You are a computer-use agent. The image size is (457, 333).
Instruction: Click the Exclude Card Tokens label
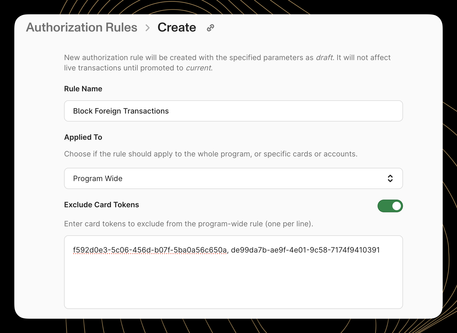tap(101, 204)
